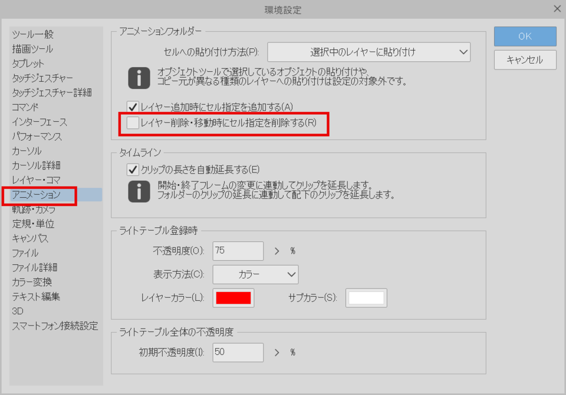
Task: Open the 表示方法 color display dropdown
Action: (x=255, y=274)
